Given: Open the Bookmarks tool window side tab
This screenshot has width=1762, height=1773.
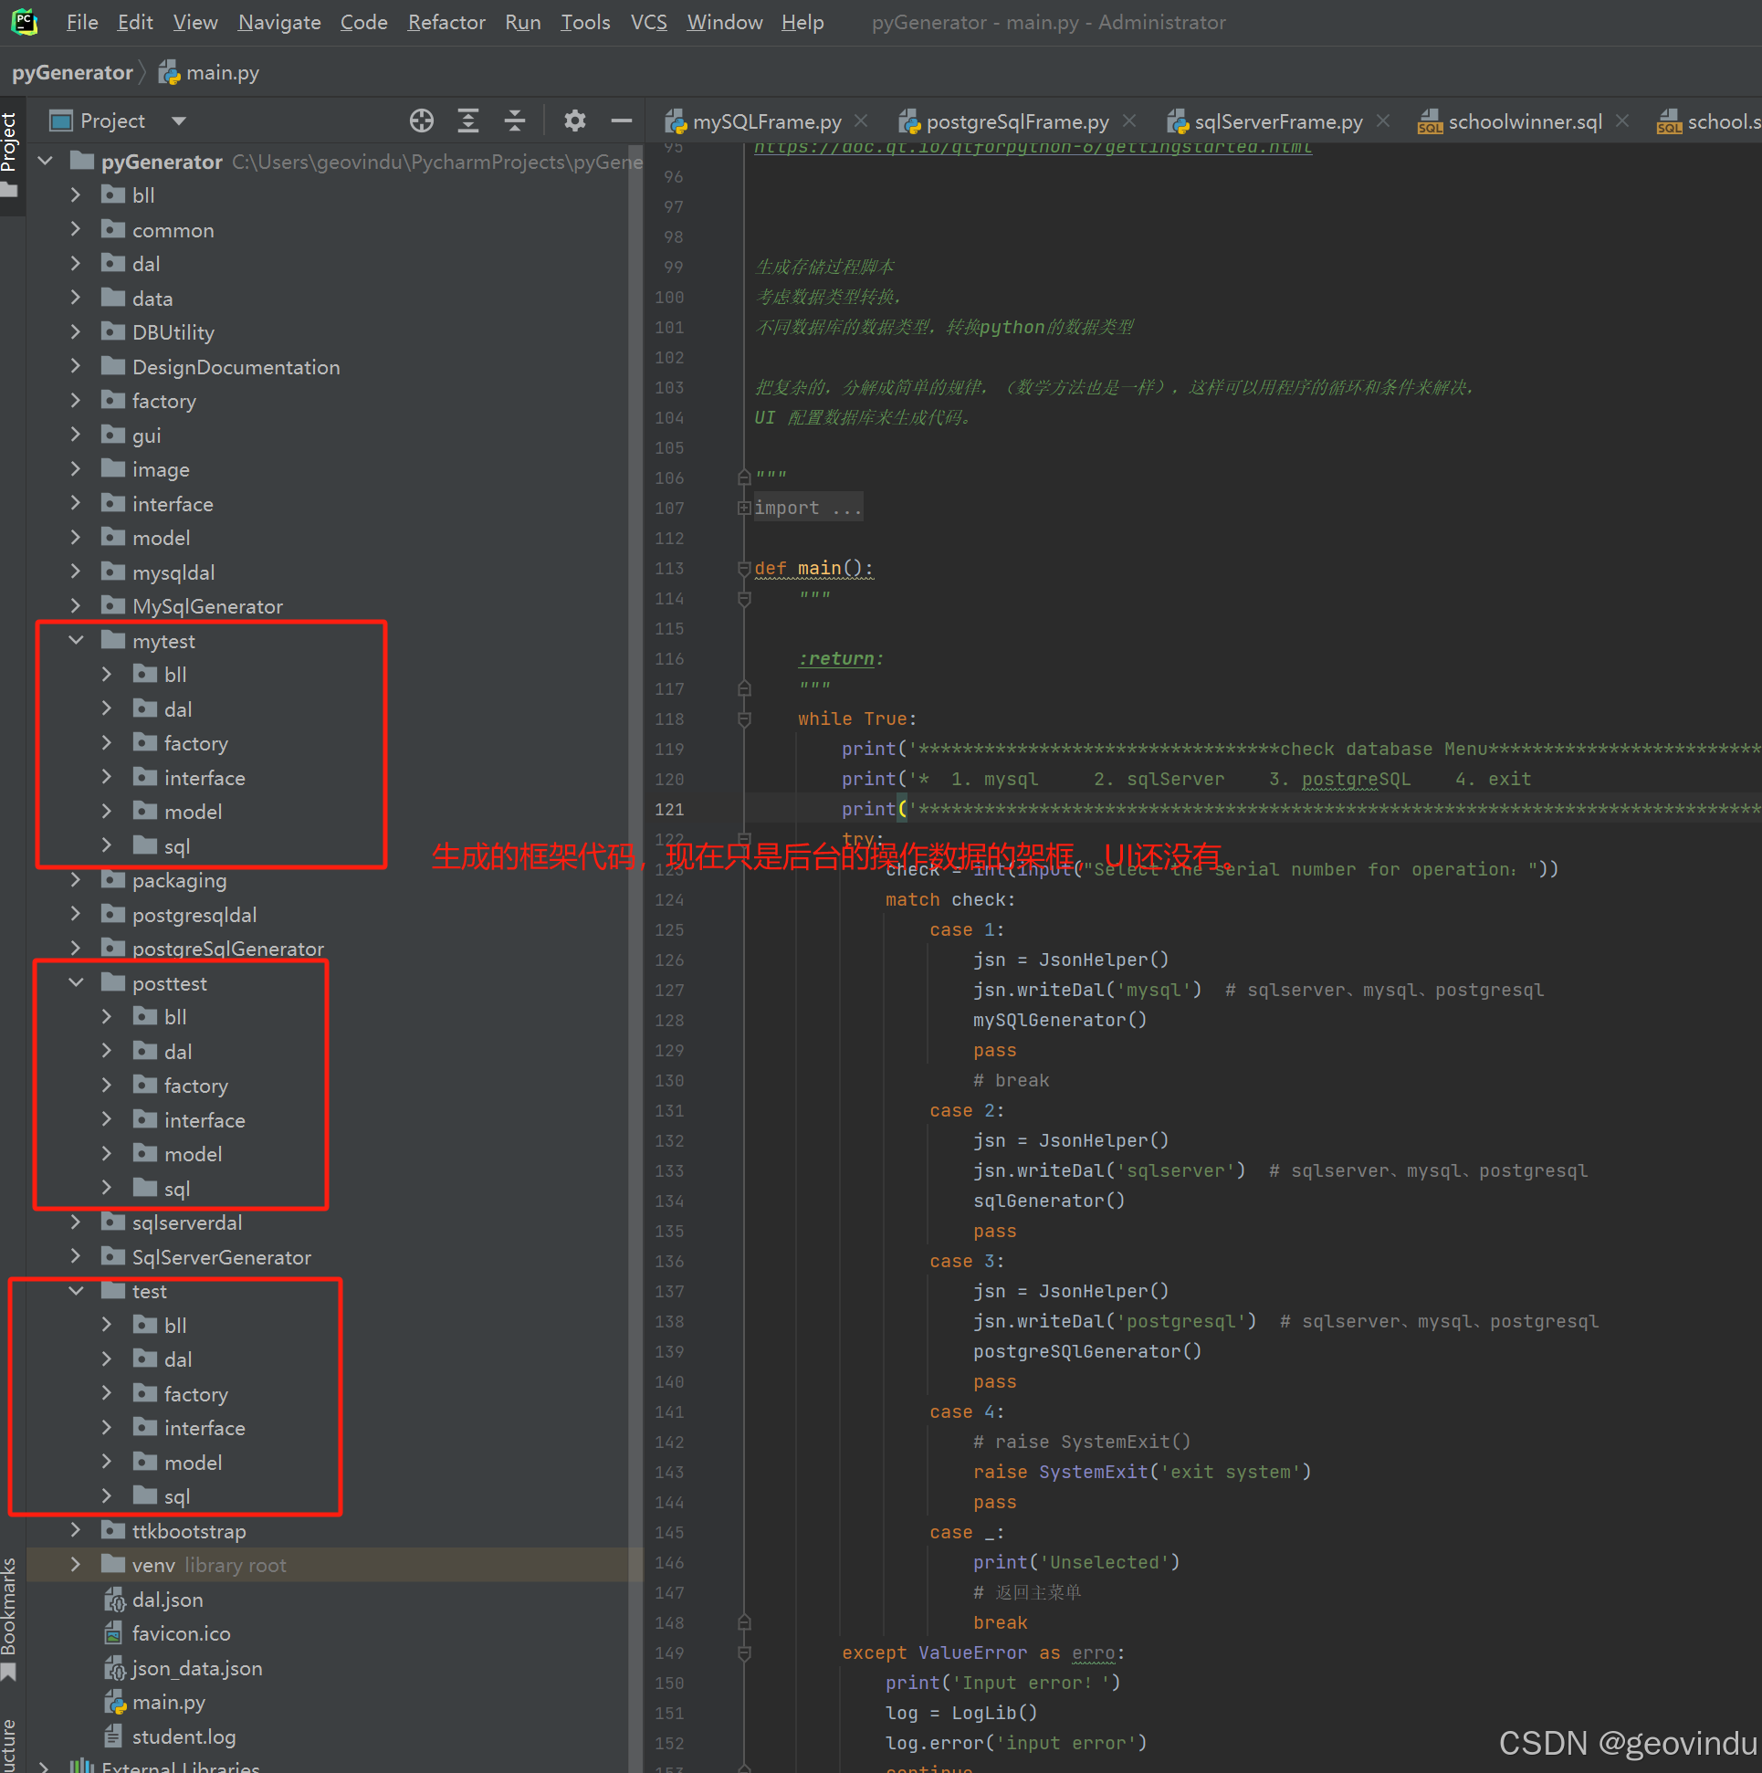Looking at the screenshot, I should coord(10,1620).
